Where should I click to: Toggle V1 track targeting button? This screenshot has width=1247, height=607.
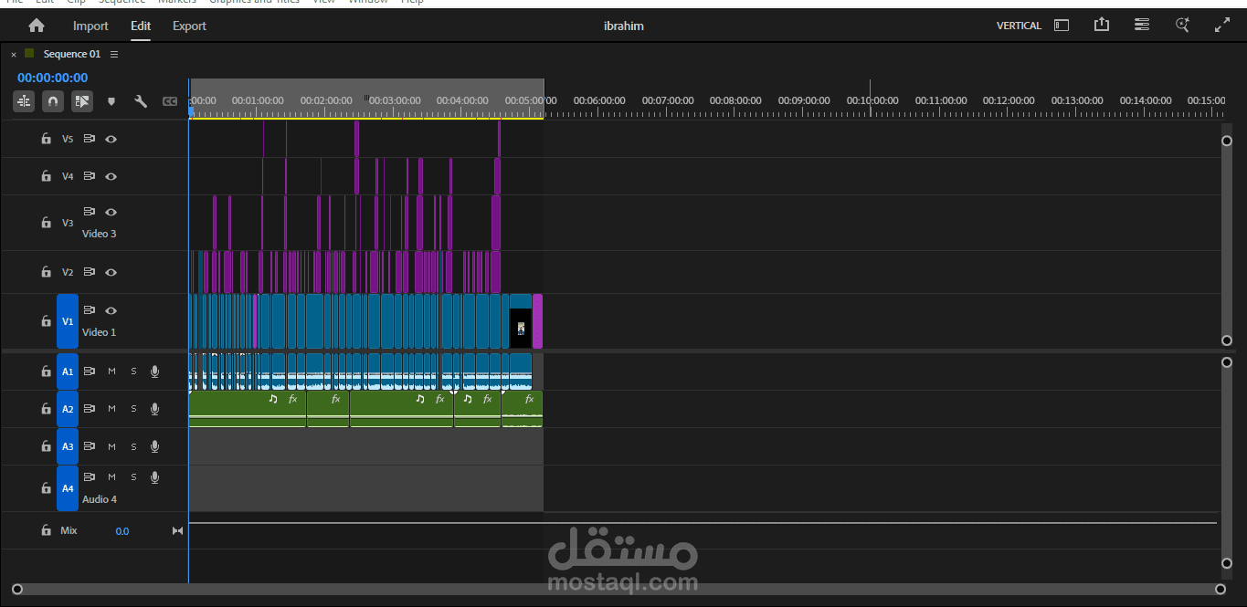point(68,321)
